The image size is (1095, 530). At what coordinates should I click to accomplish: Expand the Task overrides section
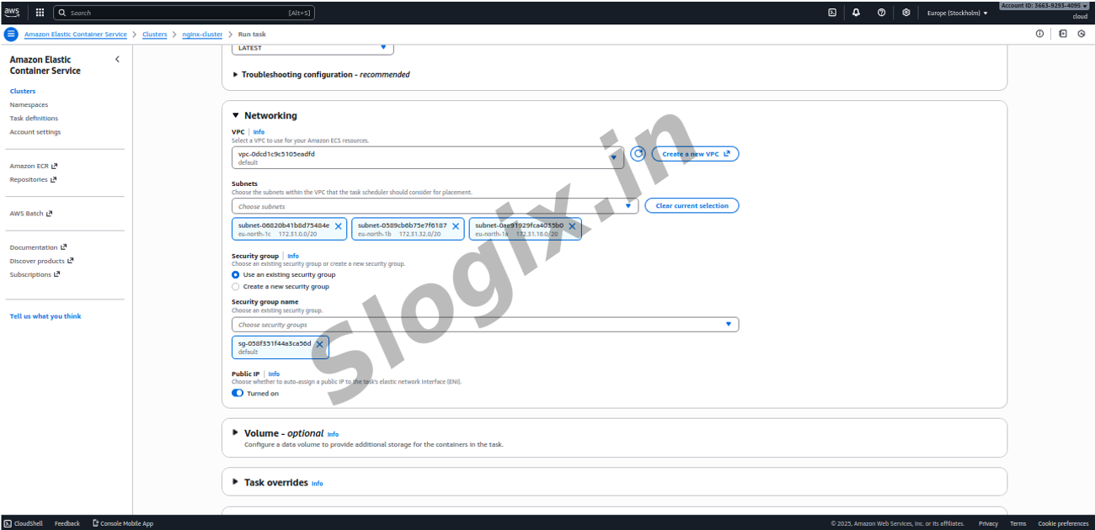point(236,482)
